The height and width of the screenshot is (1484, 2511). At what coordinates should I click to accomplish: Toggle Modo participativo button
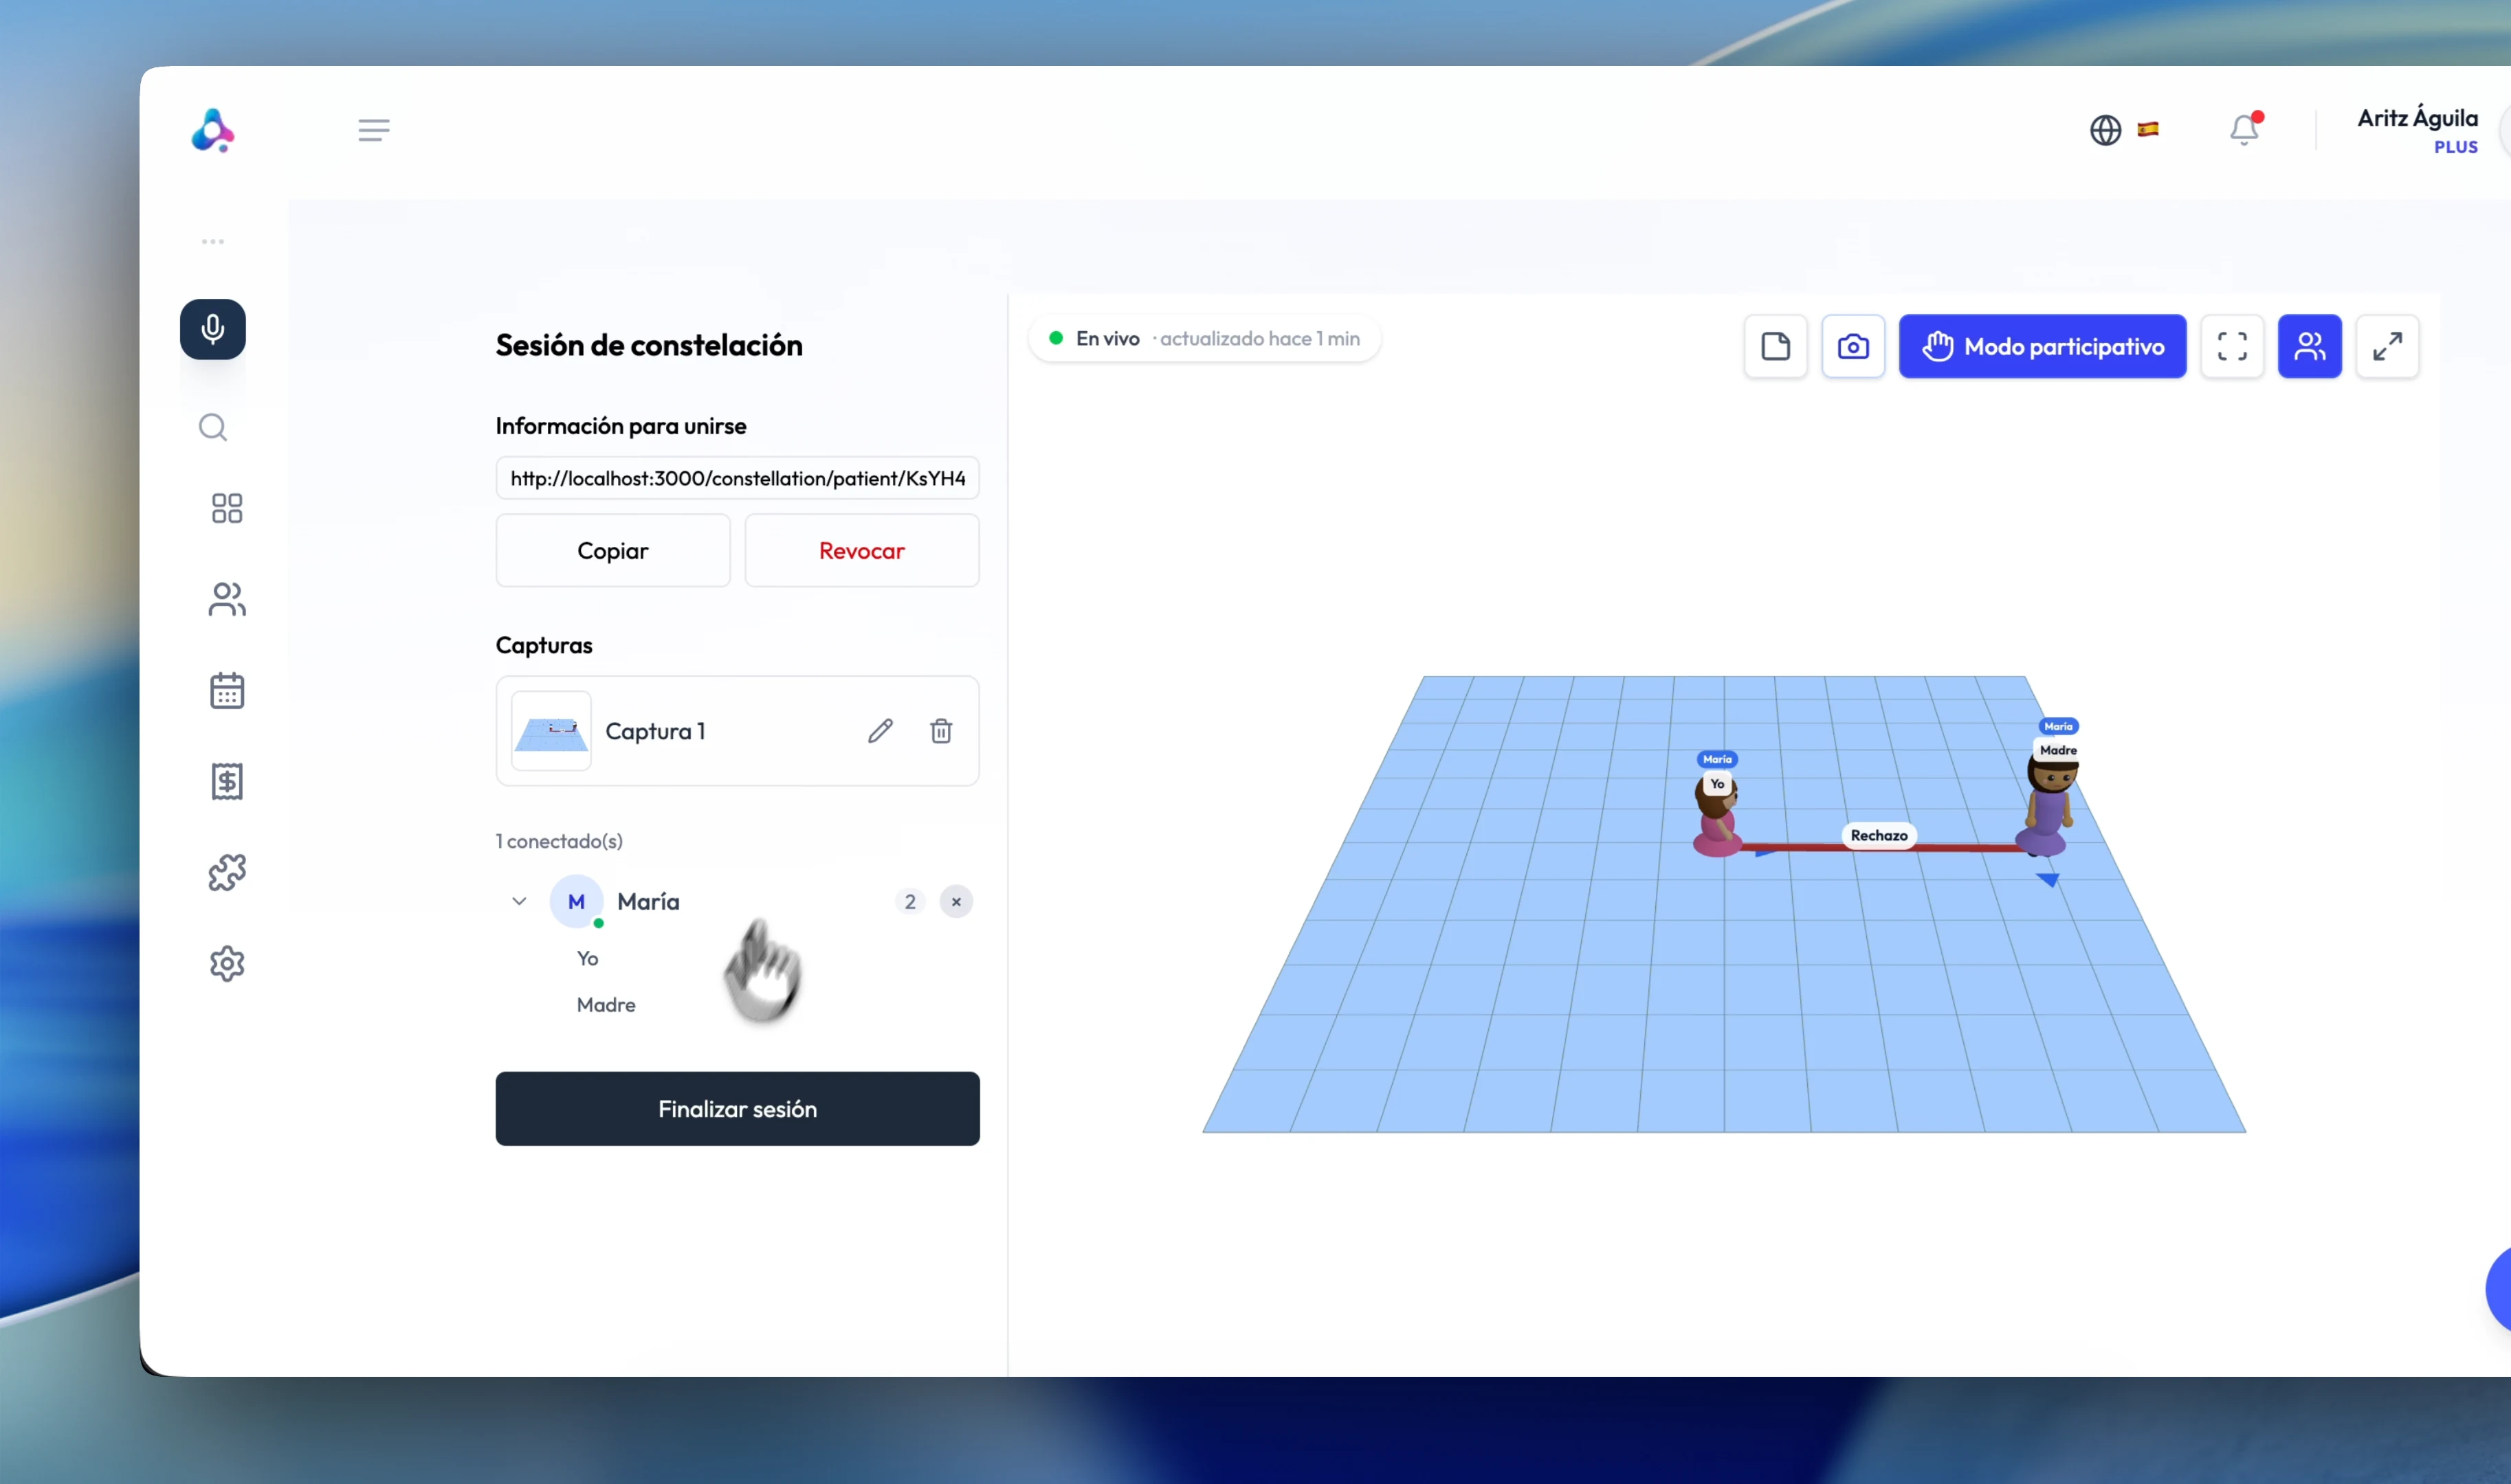pyautogui.click(x=2042, y=346)
